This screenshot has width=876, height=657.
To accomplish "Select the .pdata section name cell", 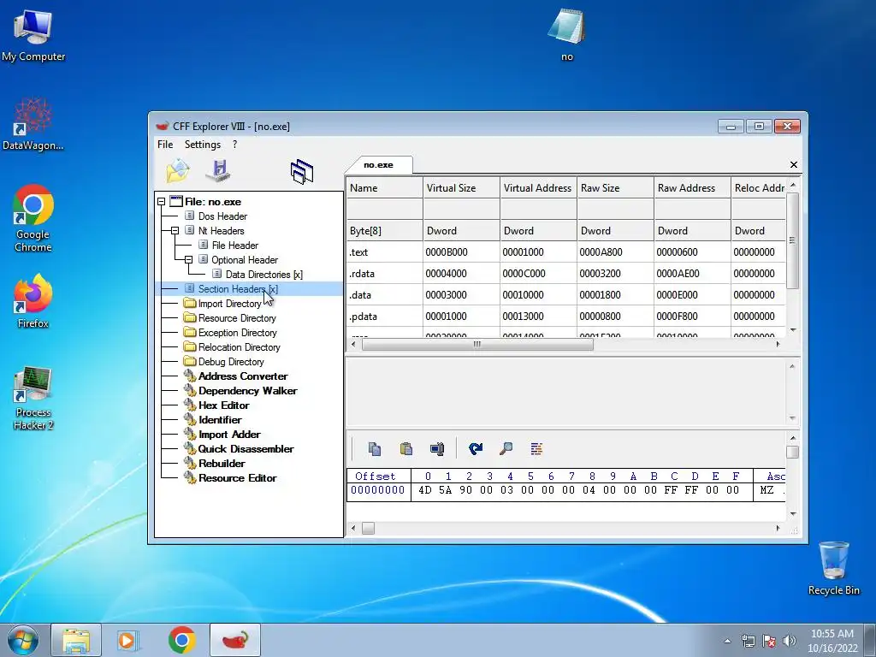I will click(384, 317).
